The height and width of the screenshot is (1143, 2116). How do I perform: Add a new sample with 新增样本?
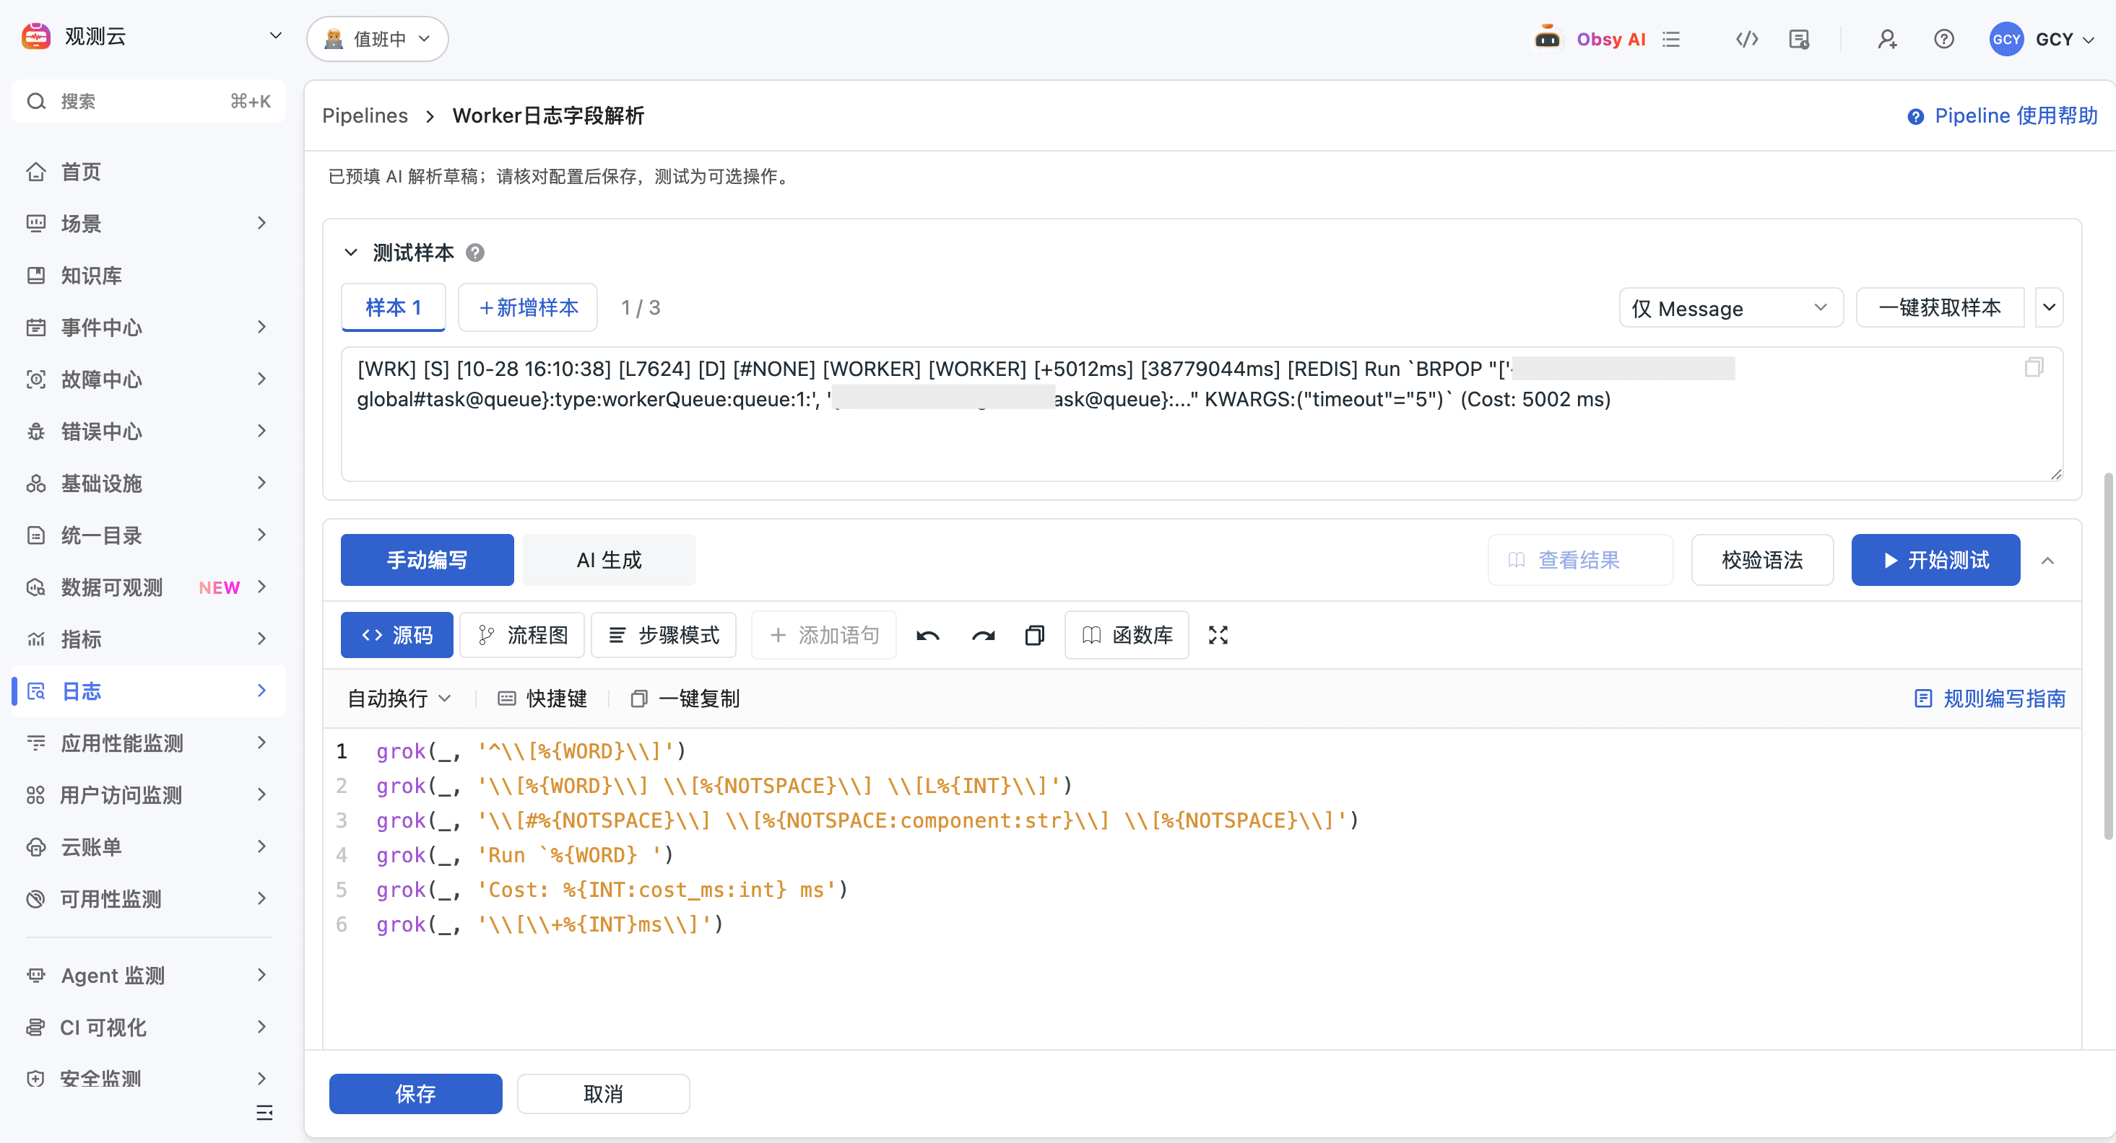[x=527, y=307]
